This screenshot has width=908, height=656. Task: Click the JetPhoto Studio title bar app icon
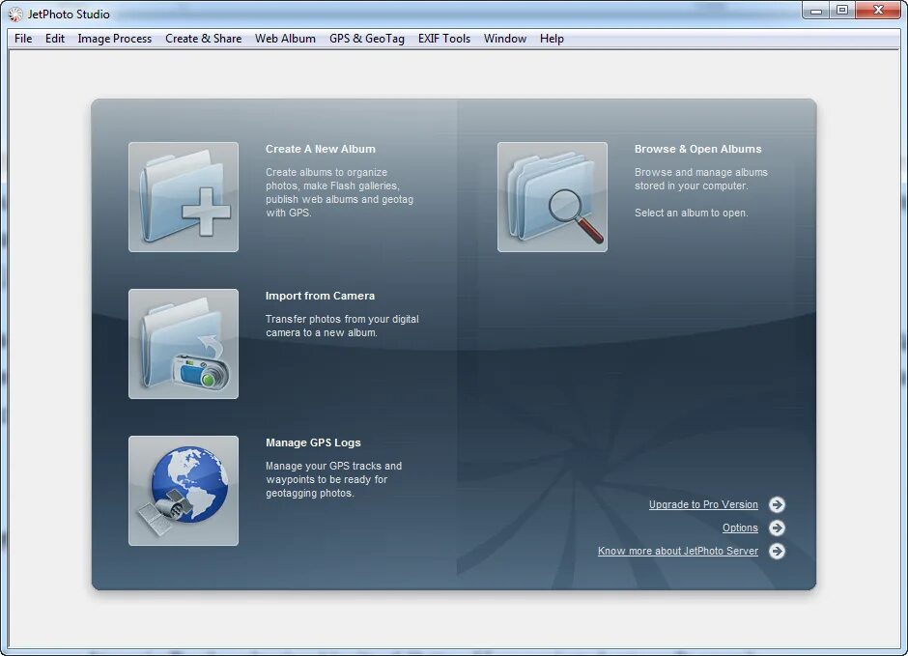tap(15, 14)
